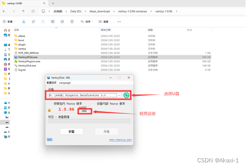Screen dimensions: 246x167
Task: Minimize the Ventoy2Disk window
Action: pyautogui.click(x=110, y=77)
